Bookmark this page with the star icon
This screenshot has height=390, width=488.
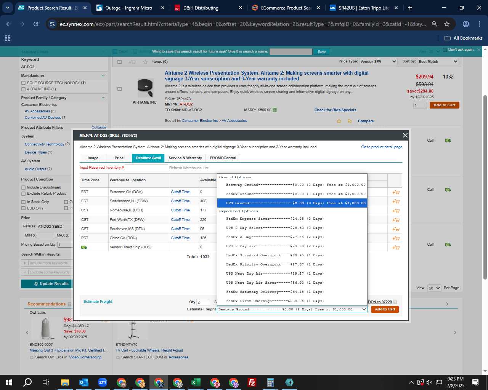[447, 24]
